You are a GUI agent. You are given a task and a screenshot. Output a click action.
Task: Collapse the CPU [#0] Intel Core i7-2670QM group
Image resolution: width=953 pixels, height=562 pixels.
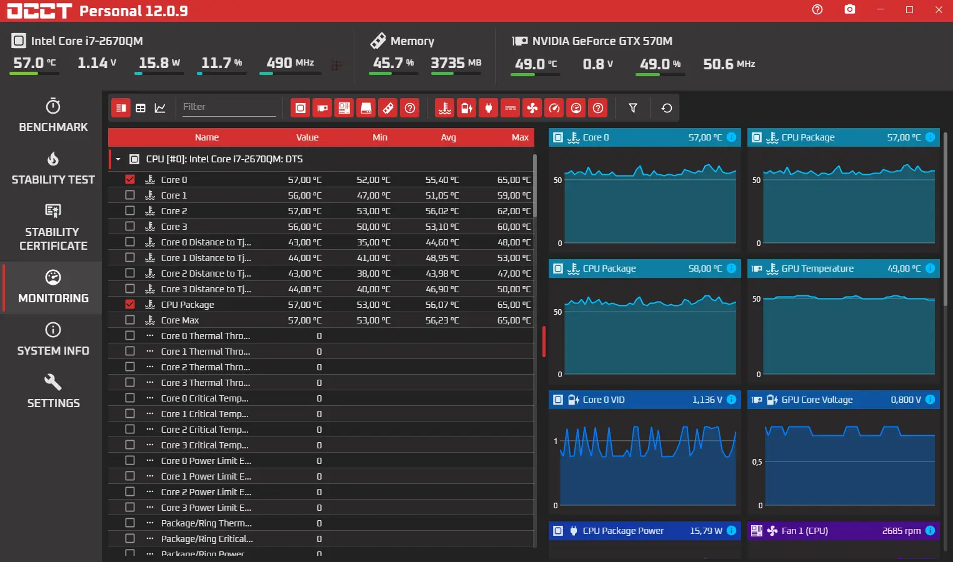click(118, 159)
